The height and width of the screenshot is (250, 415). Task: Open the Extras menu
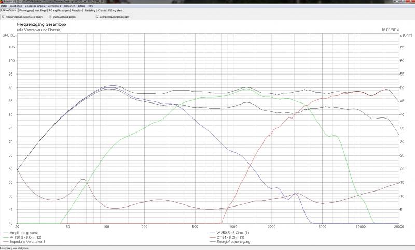tap(81, 6)
